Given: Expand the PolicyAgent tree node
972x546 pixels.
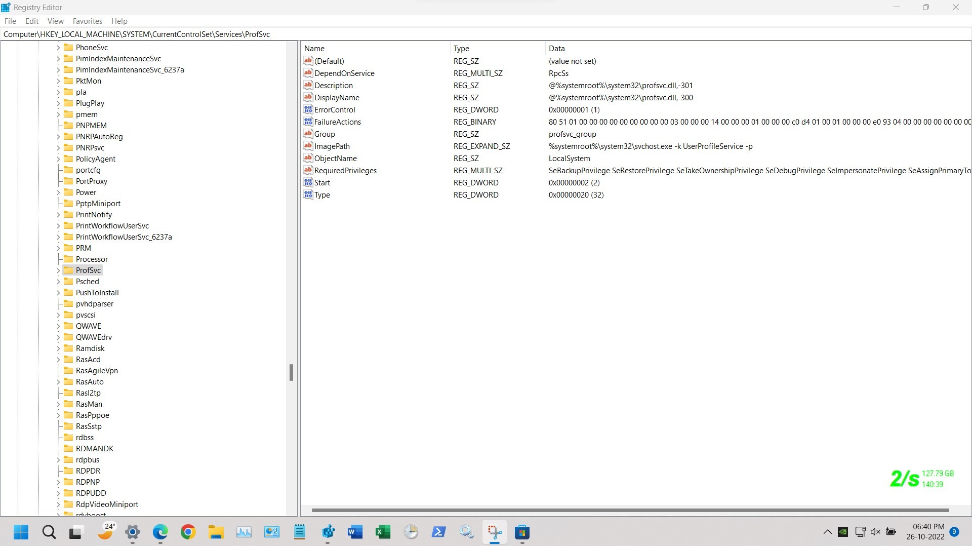Looking at the screenshot, I should tap(58, 159).
